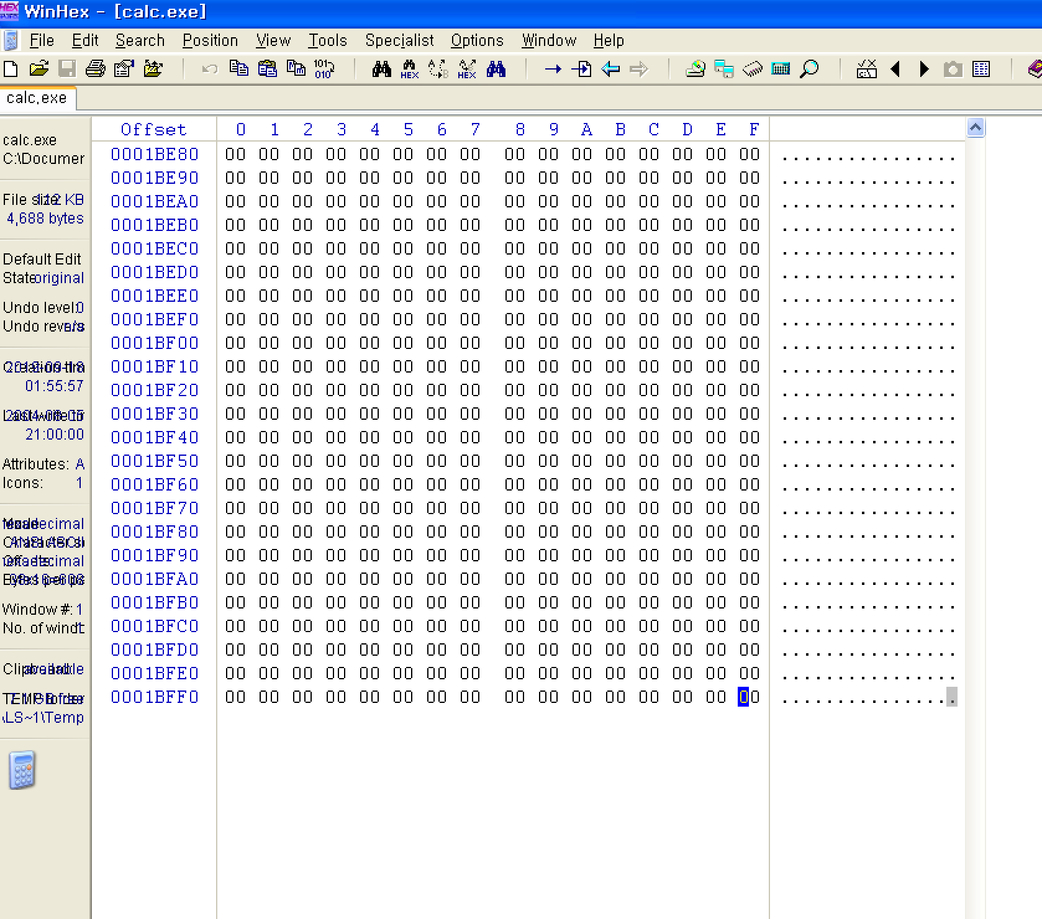Click the Clone Disk icon
Screen dimensions: 1042x919
tap(724, 69)
